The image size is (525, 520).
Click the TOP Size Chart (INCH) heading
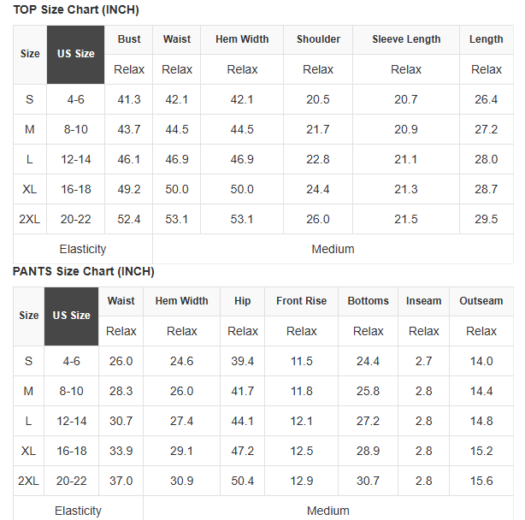point(75,10)
